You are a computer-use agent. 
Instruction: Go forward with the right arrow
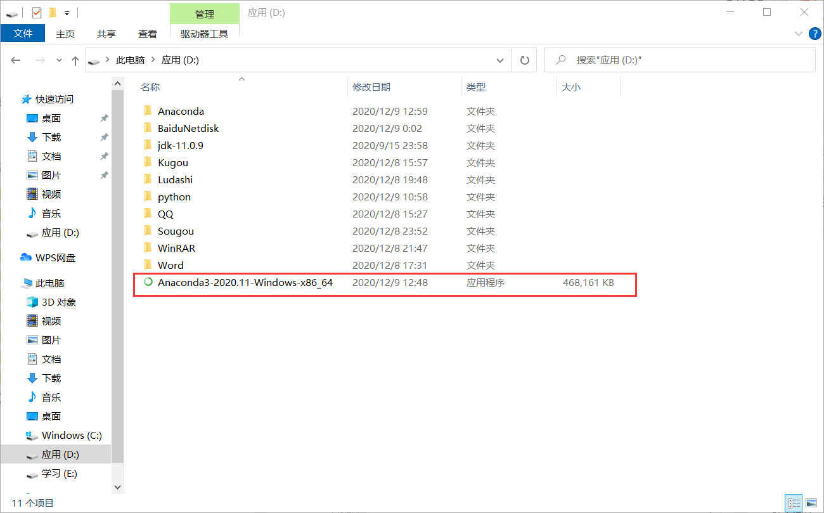39,60
